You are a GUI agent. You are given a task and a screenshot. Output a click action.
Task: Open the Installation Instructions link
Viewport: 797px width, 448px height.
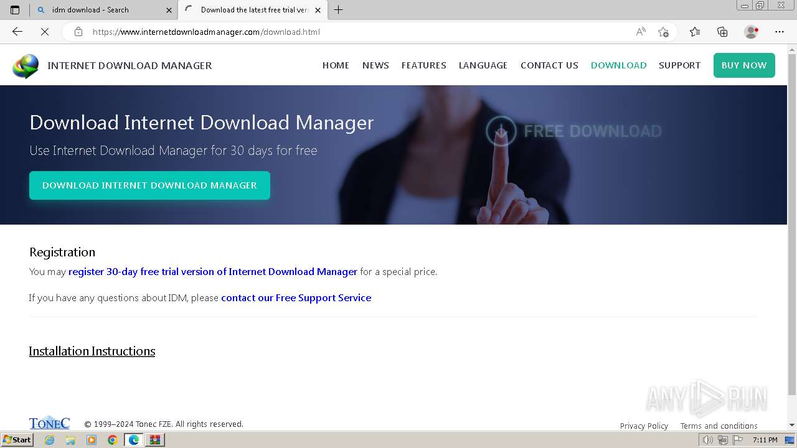click(x=92, y=351)
